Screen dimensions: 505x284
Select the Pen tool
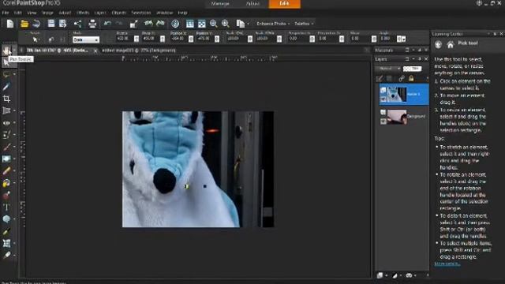coord(6,231)
